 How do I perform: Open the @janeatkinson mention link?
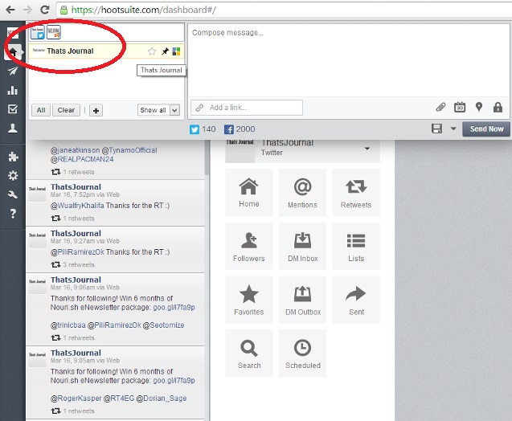pos(75,150)
